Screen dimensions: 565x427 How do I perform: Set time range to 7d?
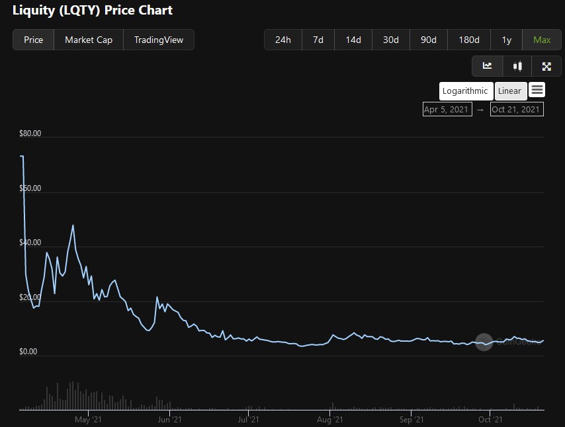(x=318, y=40)
